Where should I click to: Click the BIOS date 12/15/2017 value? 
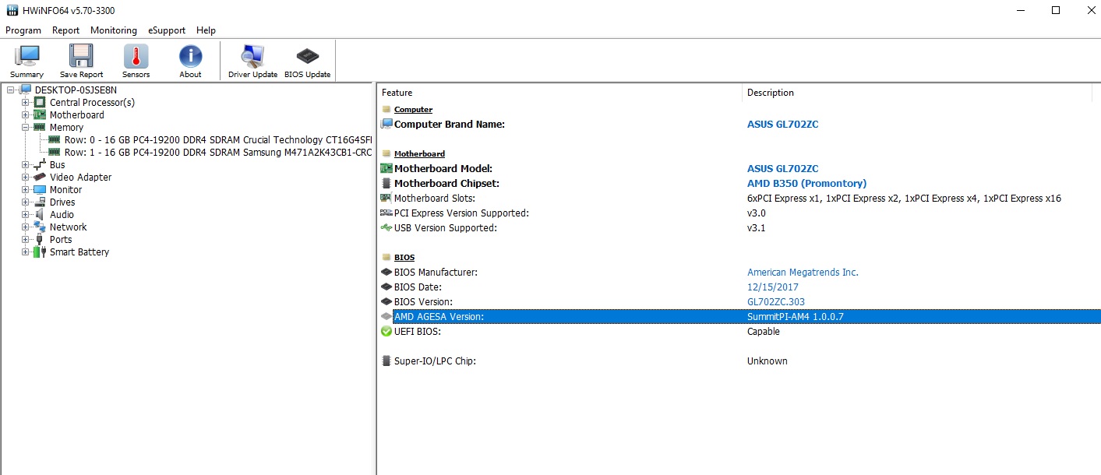773,287
